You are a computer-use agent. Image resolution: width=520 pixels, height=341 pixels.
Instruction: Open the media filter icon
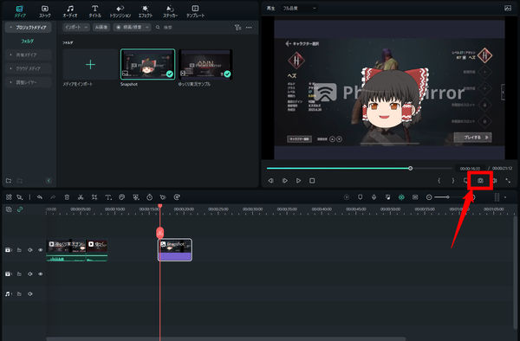tap(237, 28)
